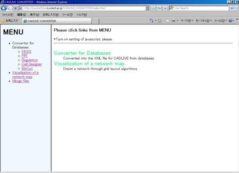Open the ファイル (File) menu
This screenshot has width=239, height=173.
7,15
